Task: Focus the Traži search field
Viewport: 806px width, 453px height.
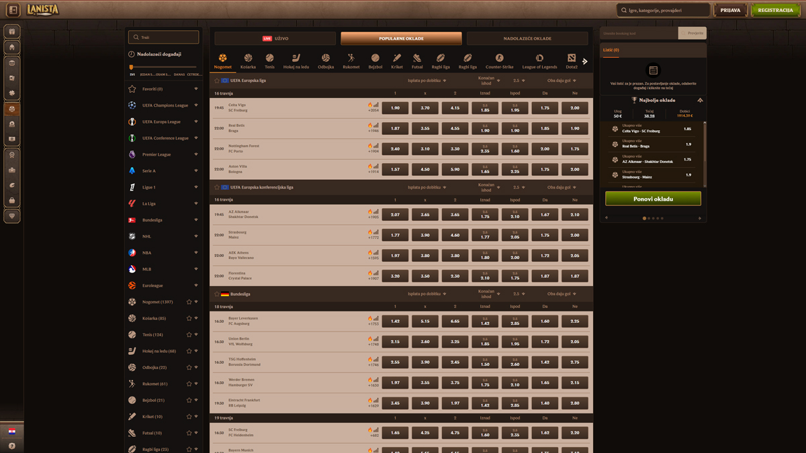Action: click(164, 37)
